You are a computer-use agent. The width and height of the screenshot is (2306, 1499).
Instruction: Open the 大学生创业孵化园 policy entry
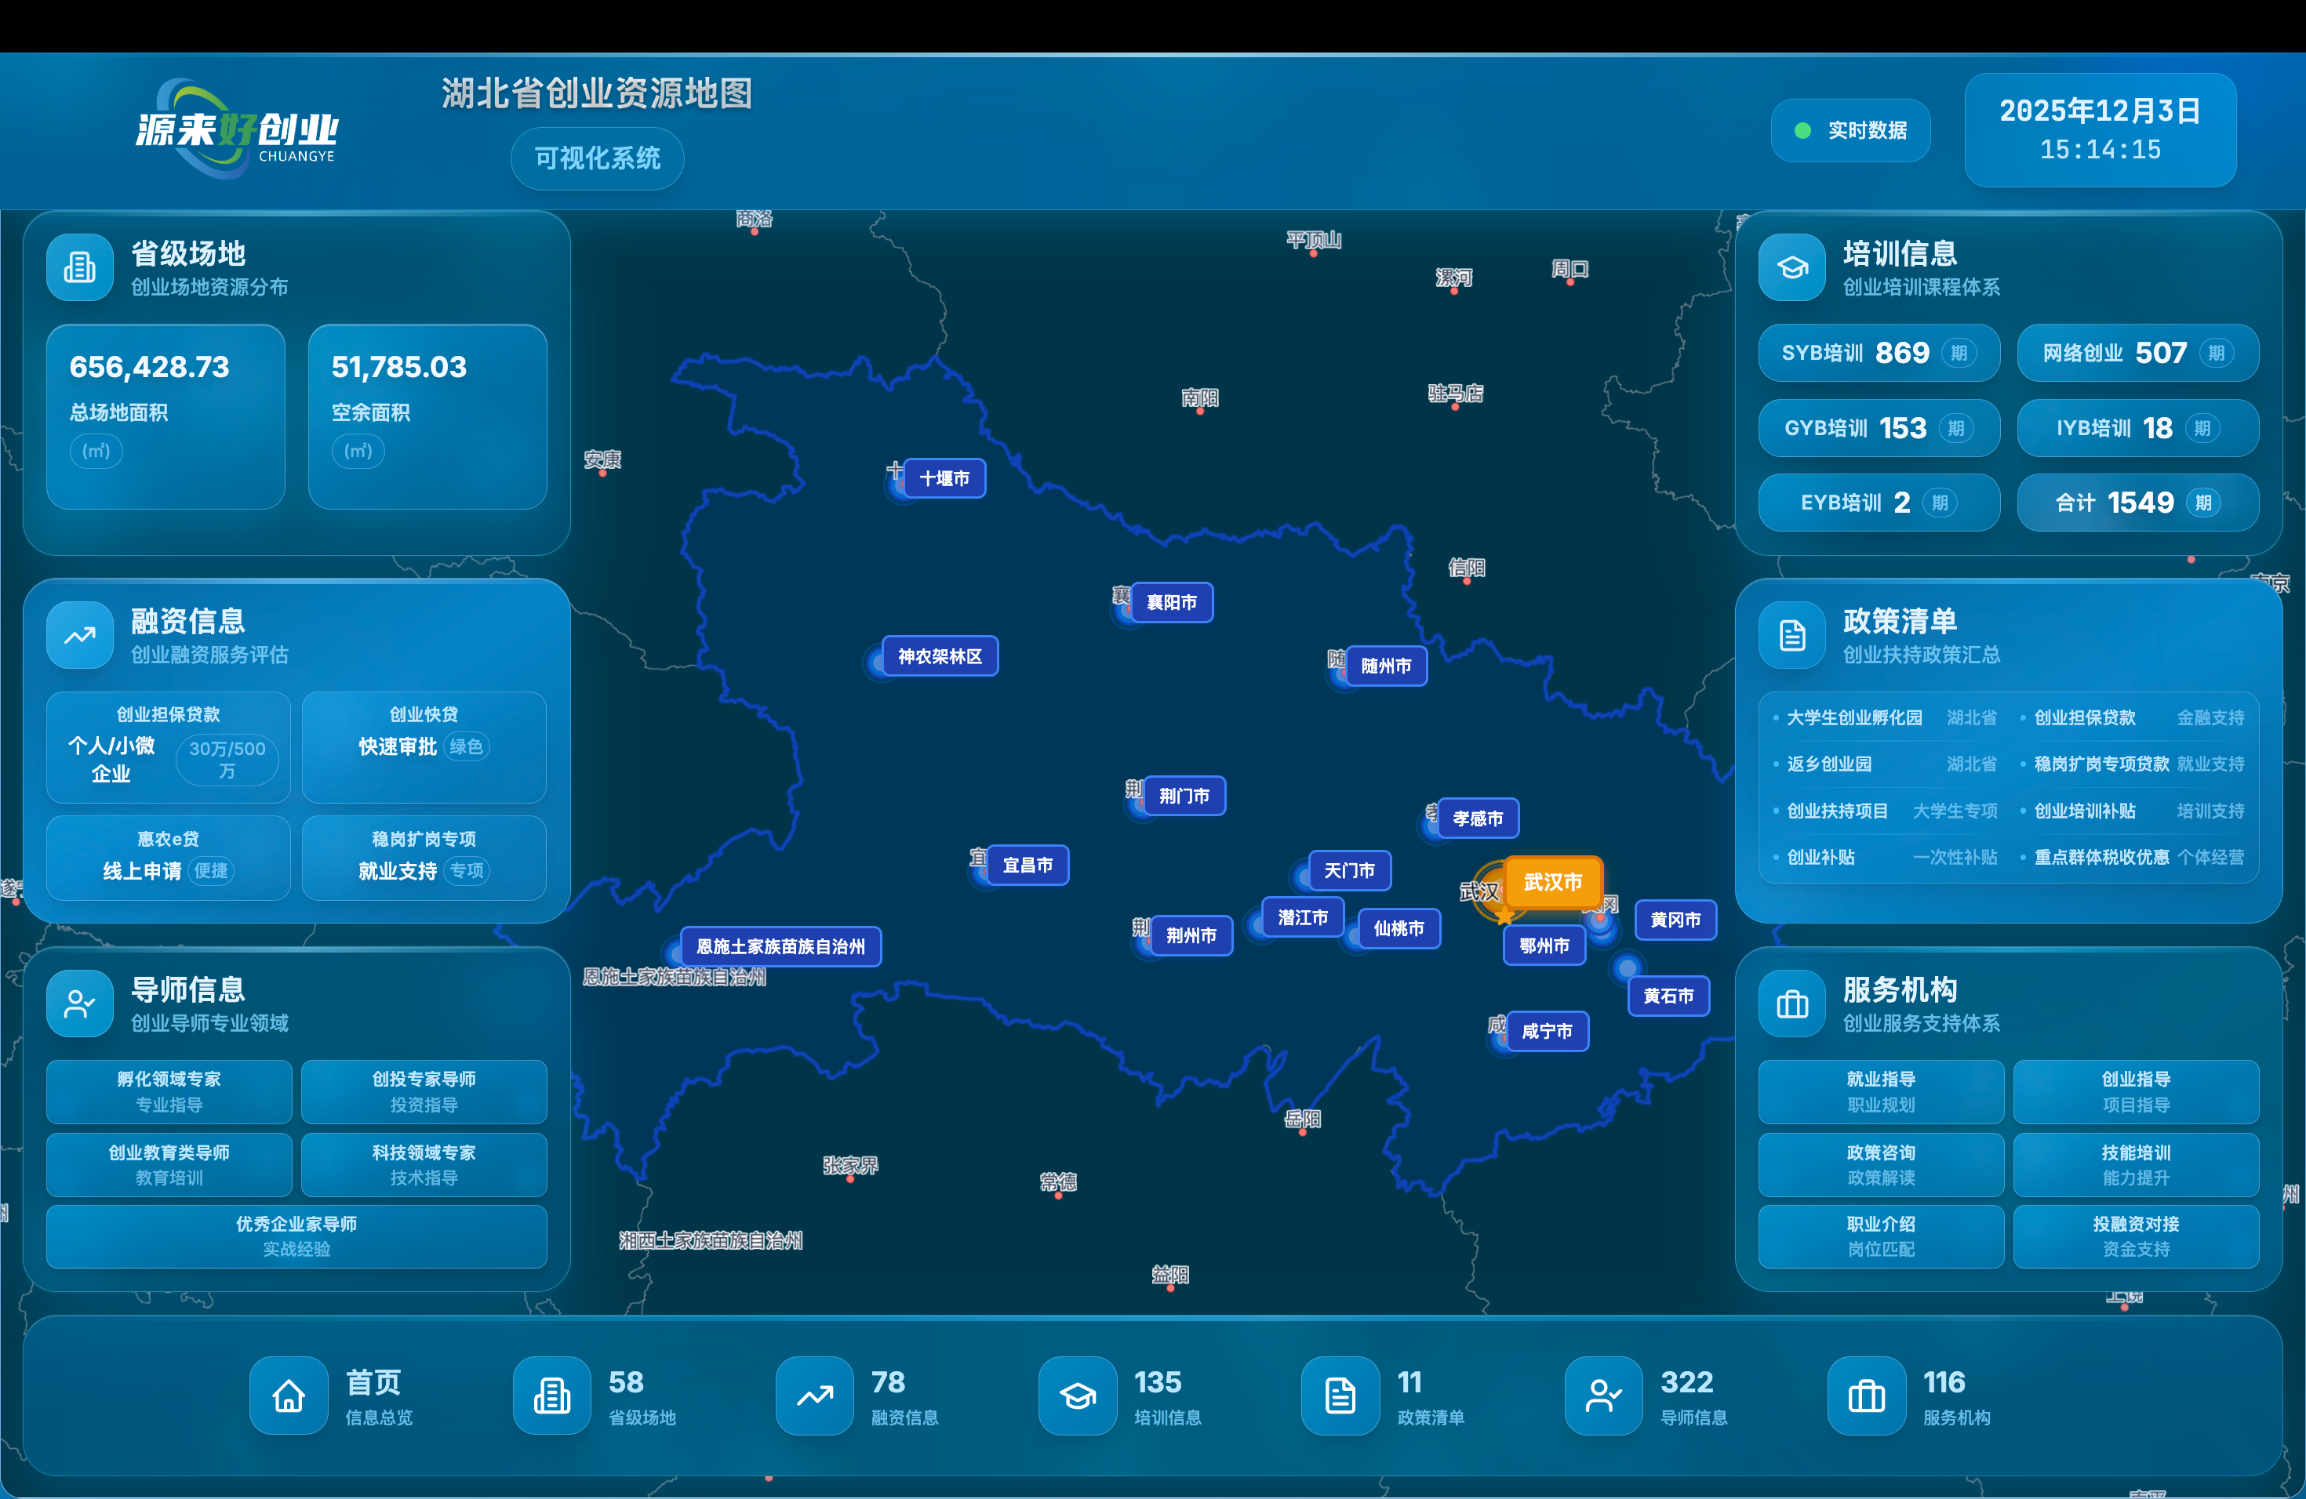coord(1853,717)
